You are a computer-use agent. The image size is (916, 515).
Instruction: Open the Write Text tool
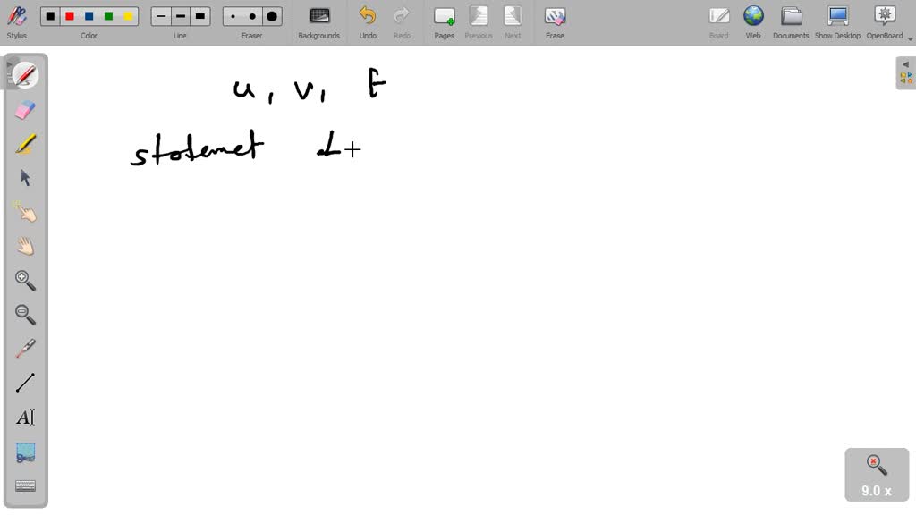pyautogui.click(x=25, y=416)
